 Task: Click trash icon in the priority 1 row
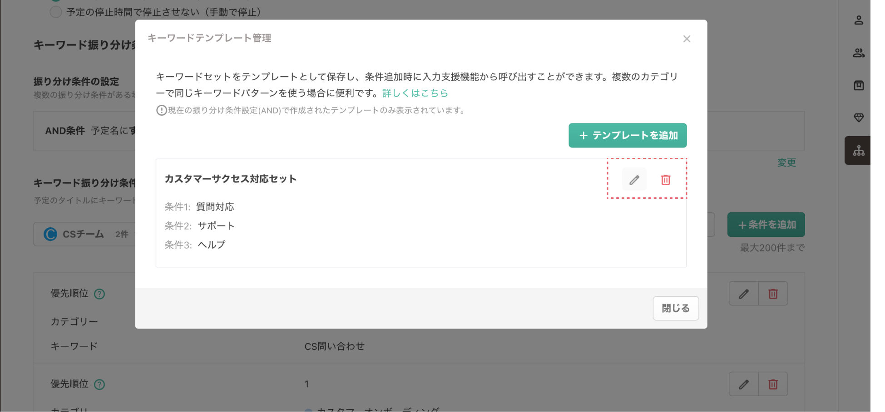tap(773, 385)
